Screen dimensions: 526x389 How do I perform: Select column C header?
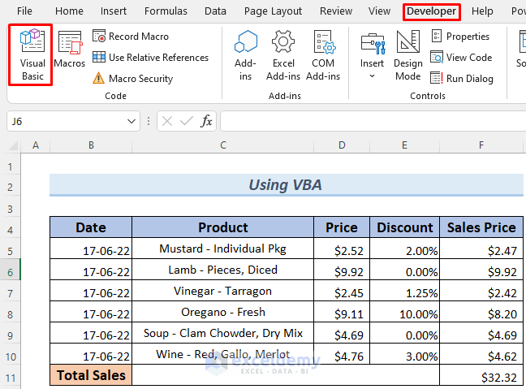tap(223, 145)
